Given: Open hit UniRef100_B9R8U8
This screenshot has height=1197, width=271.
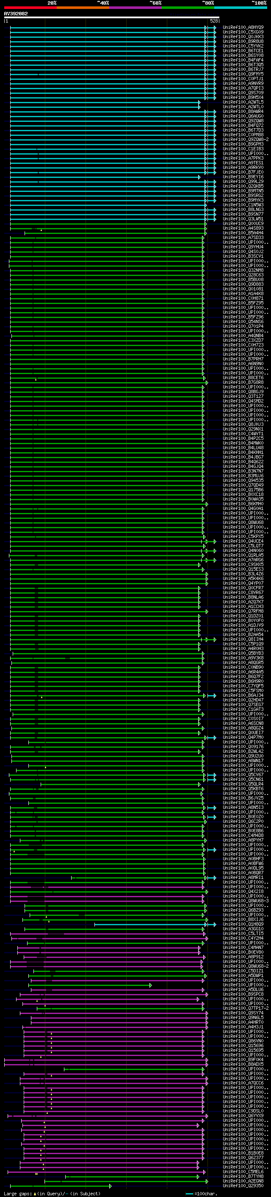Looking at the screenshot, I should coord(243,41).
